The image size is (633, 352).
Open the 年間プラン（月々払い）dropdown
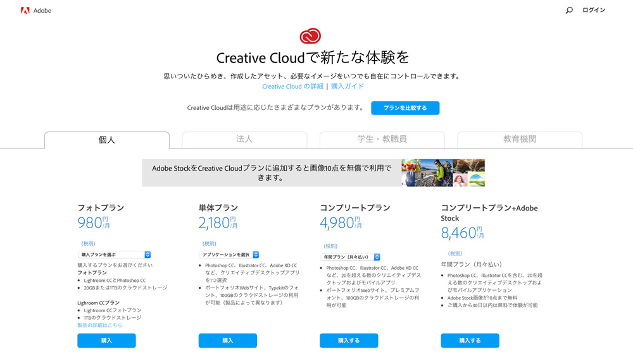tap(350, 257)
